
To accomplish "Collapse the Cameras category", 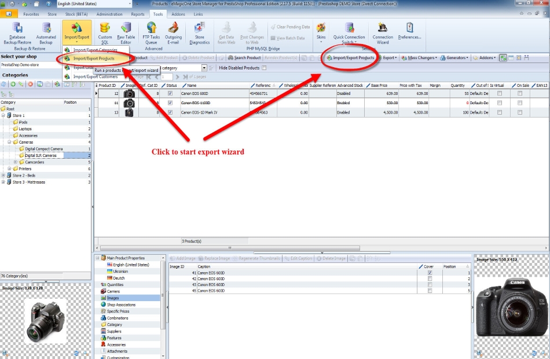I will pos(9,142).
